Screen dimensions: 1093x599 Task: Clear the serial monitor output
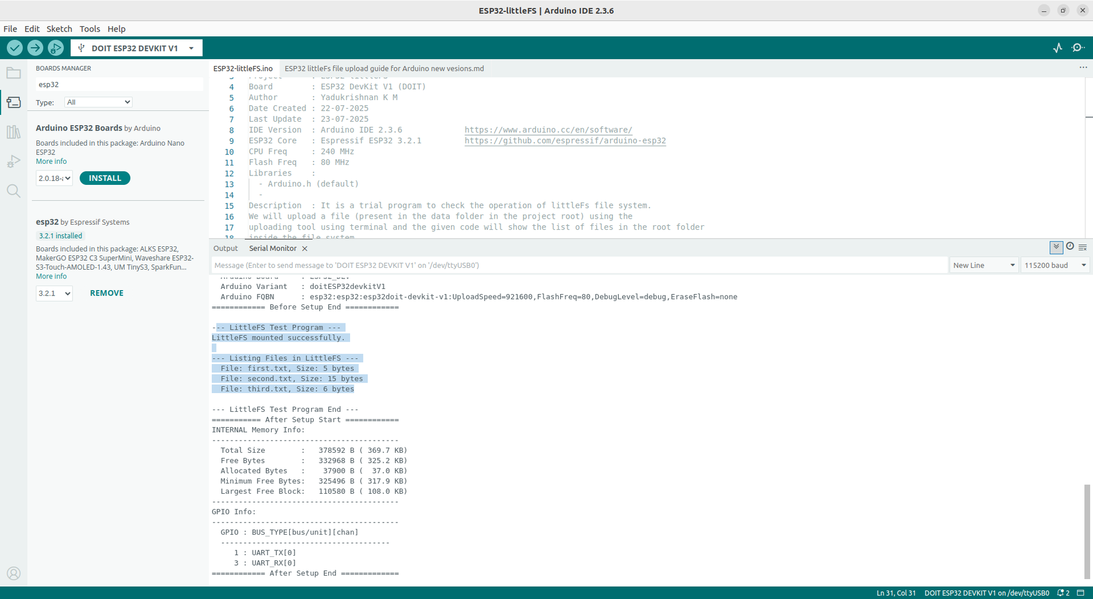(x=1082, y=247)
